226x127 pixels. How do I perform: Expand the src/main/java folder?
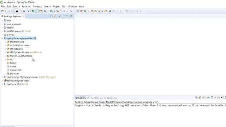(5, 42)
